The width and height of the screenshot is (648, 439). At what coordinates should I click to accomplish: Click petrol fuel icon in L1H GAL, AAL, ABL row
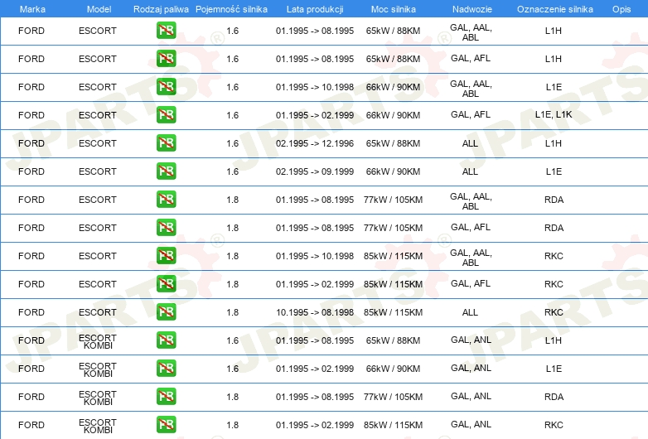[166, 30]
